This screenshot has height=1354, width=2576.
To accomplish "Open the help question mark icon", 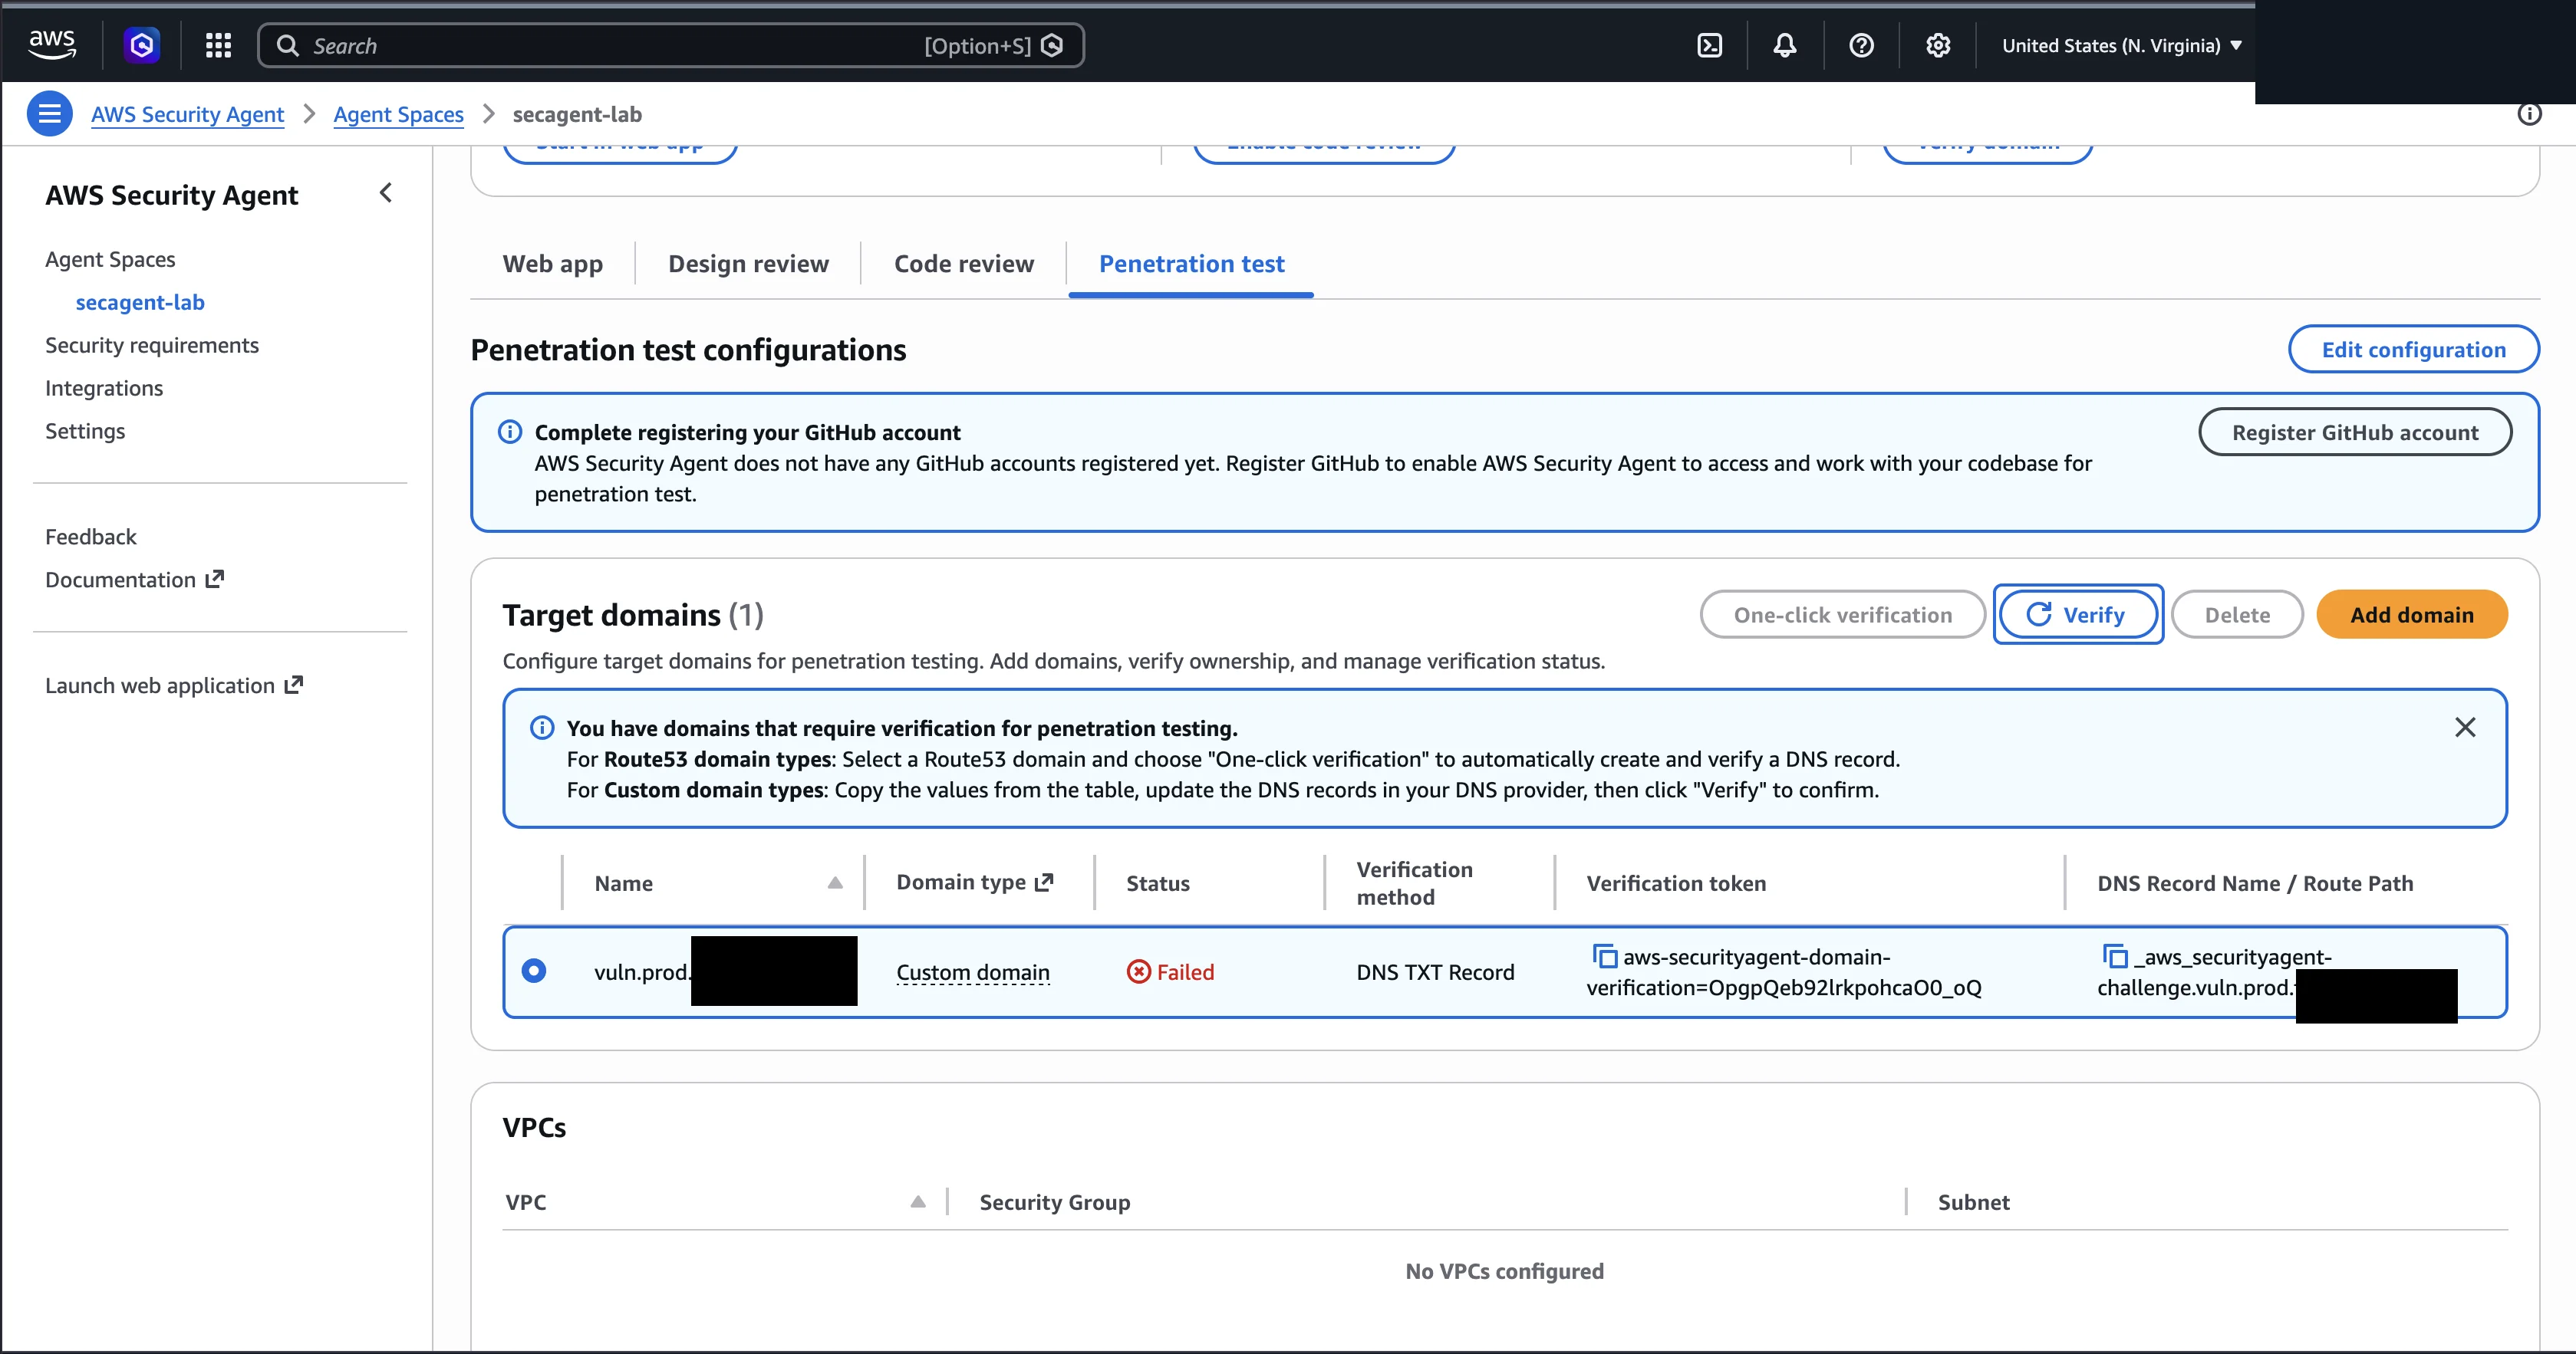I will (x=1861, y=45).
